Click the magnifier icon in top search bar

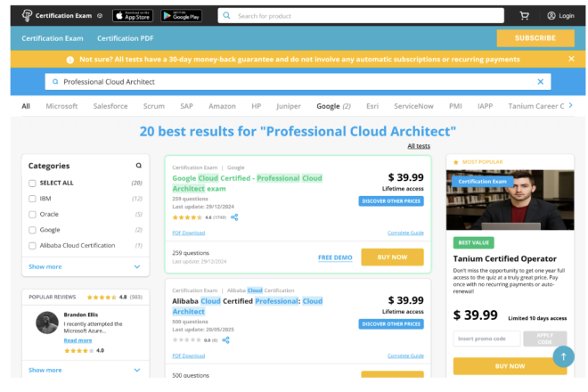(x=226, y=15)
